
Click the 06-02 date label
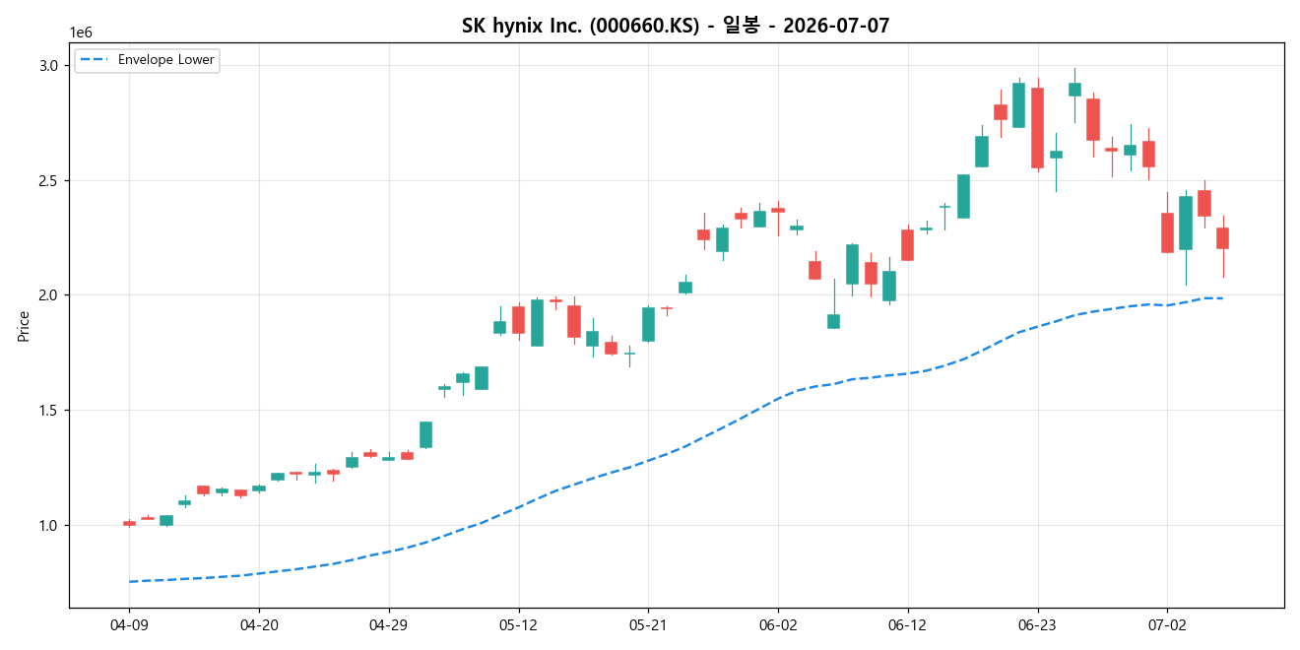point(778,624)
